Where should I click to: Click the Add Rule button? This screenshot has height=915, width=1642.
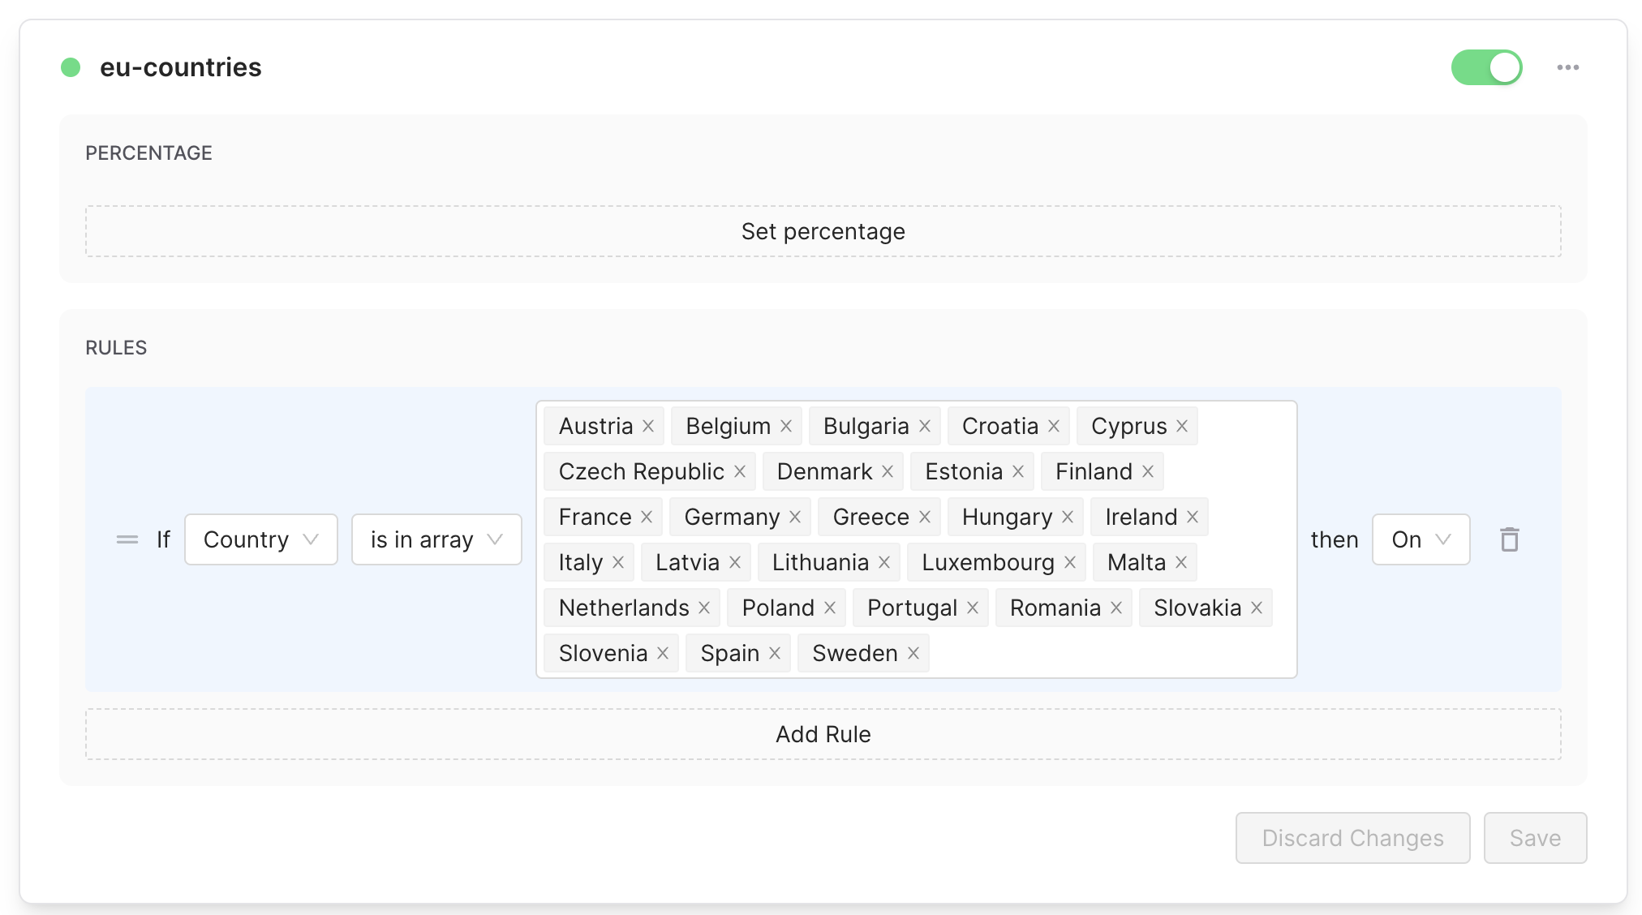pos(823,734)
